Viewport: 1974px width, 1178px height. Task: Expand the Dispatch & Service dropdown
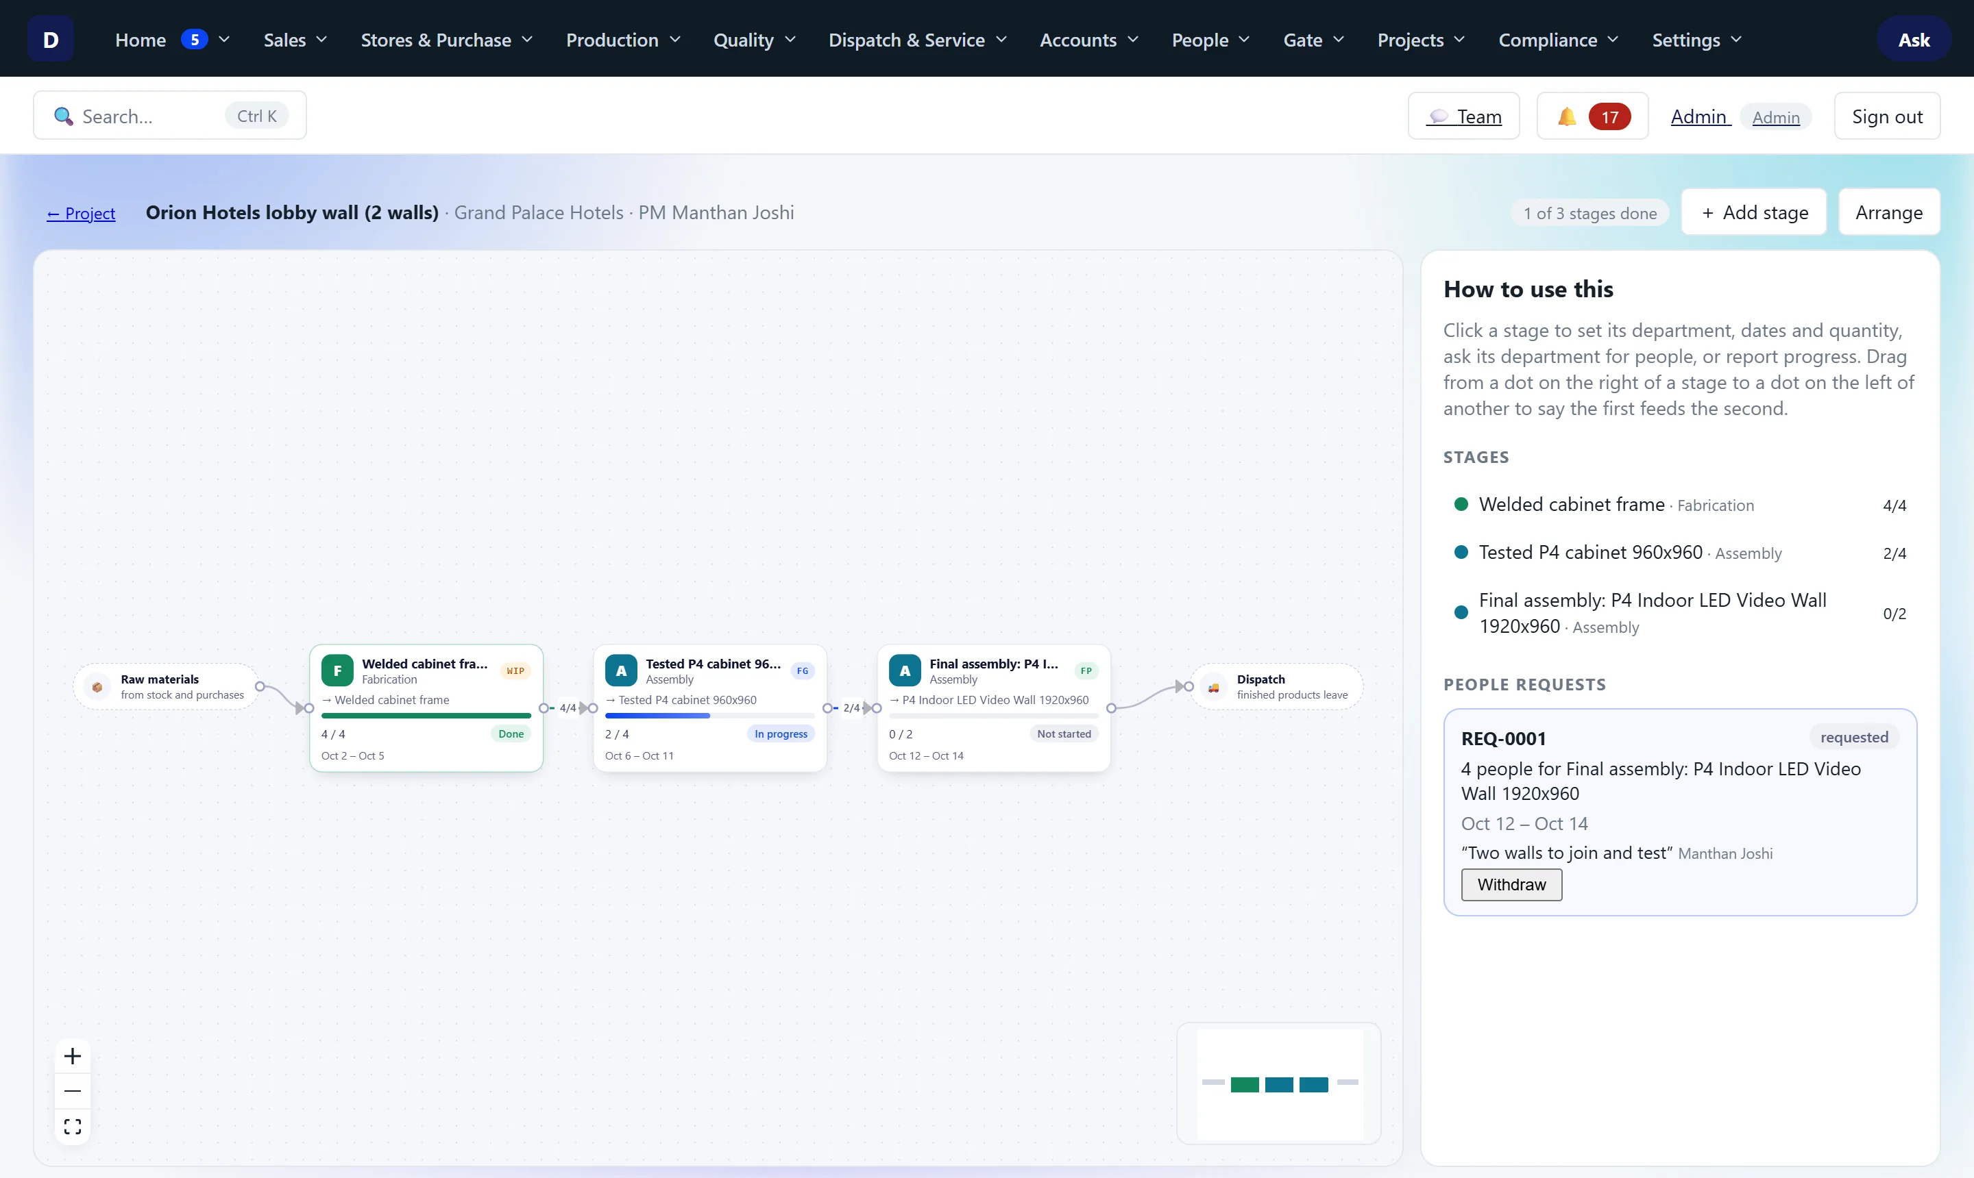(x=918, y=40)
